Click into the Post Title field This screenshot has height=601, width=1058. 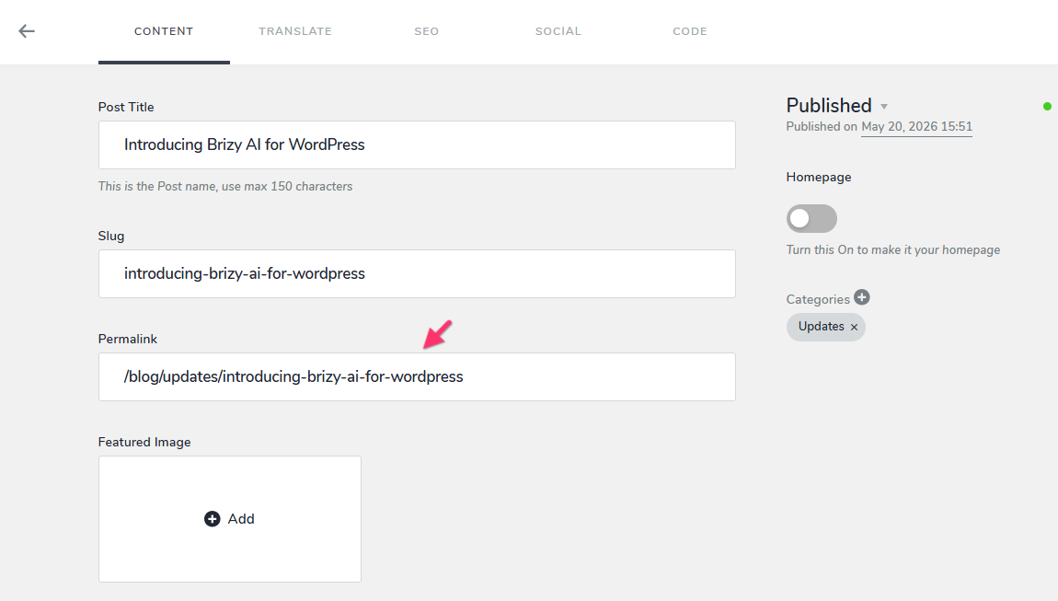[417, 144]
